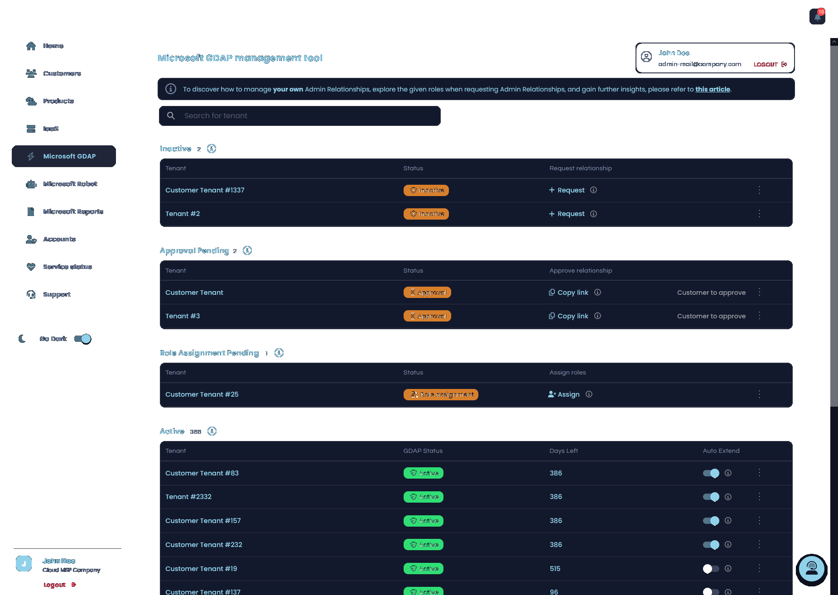This screenshot has width=838, height=595.
Task: Request relationship for Tenant #2
Action: pyautogui.click(x=567, y=214)
